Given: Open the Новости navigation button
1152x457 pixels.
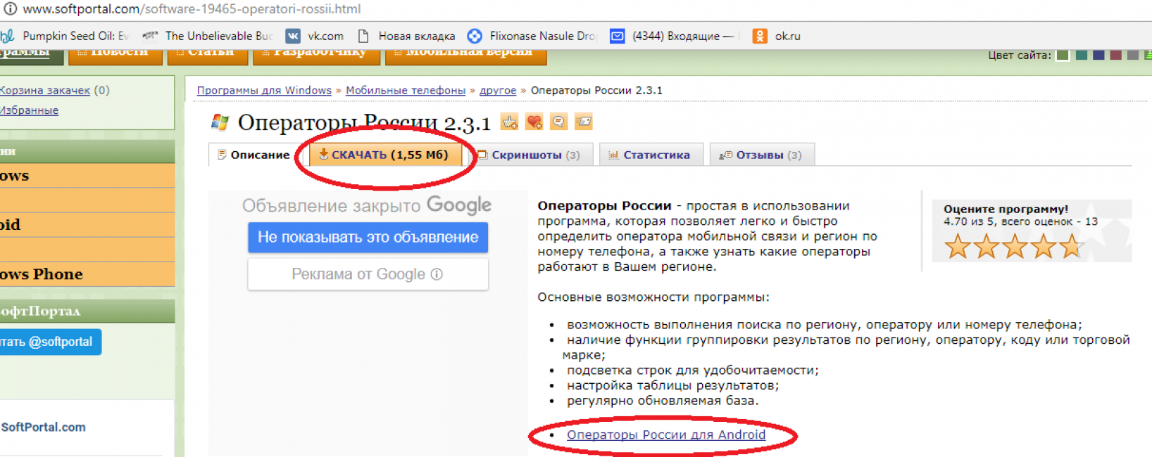Looking at the screenshot, I should [115, 56].
